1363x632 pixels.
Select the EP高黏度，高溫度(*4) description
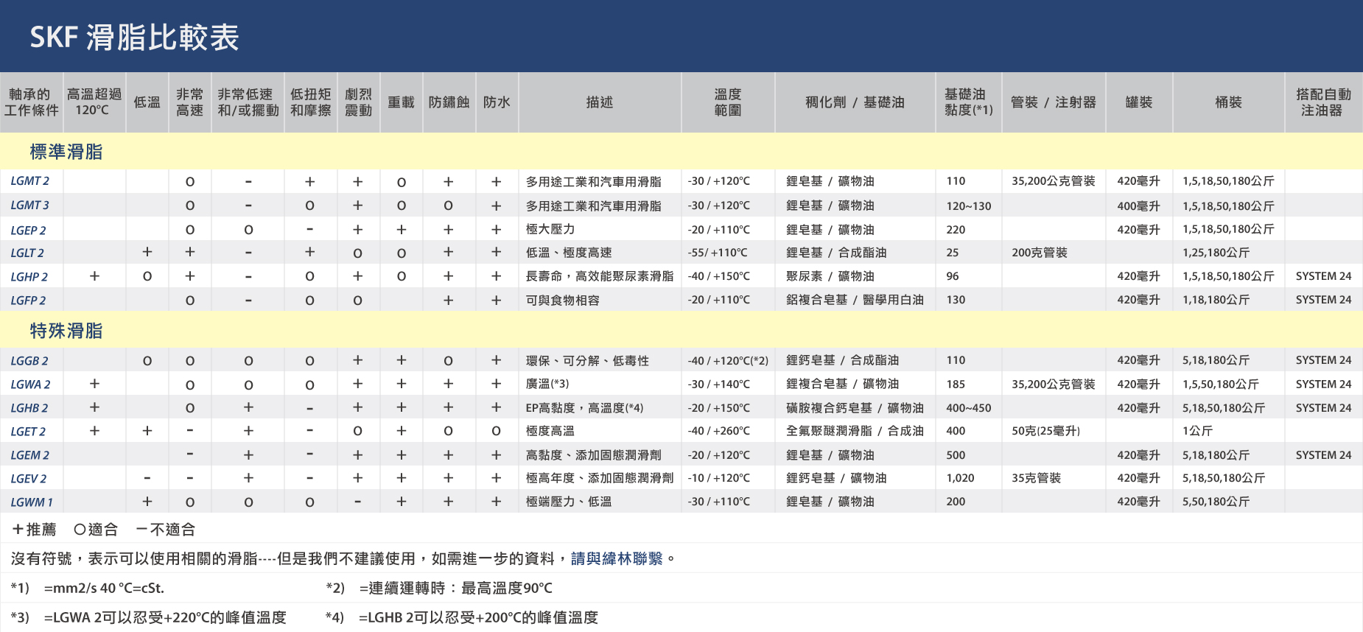coord(584,407)
